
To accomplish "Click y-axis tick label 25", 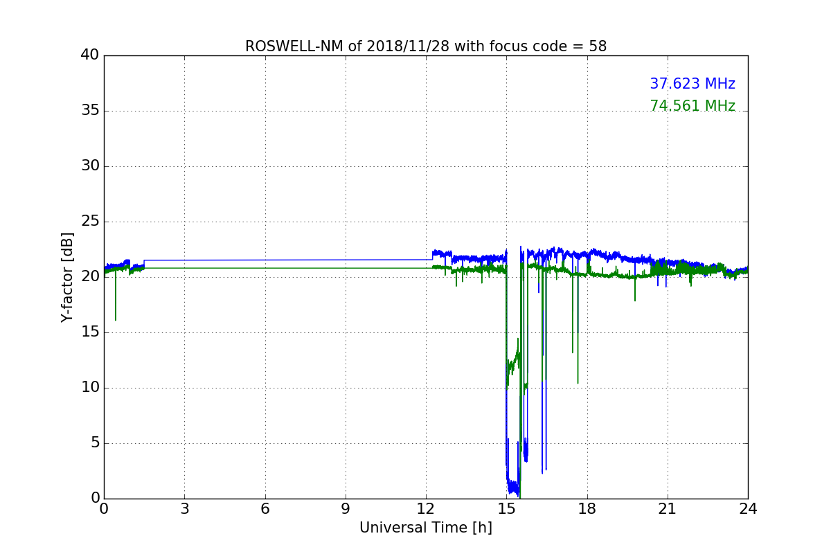I will (90, 222).
